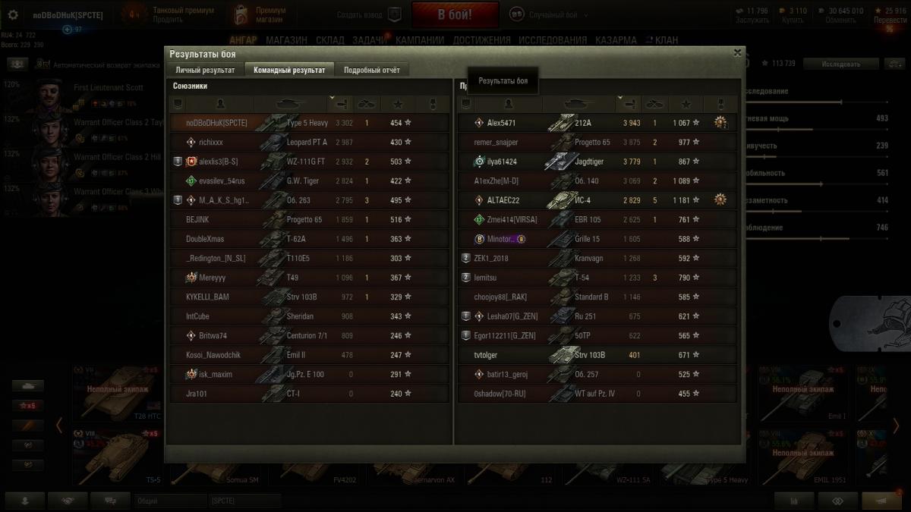911x512 pixels.
Task: Switch to Личный результат tab
Action: coord(205,70)
